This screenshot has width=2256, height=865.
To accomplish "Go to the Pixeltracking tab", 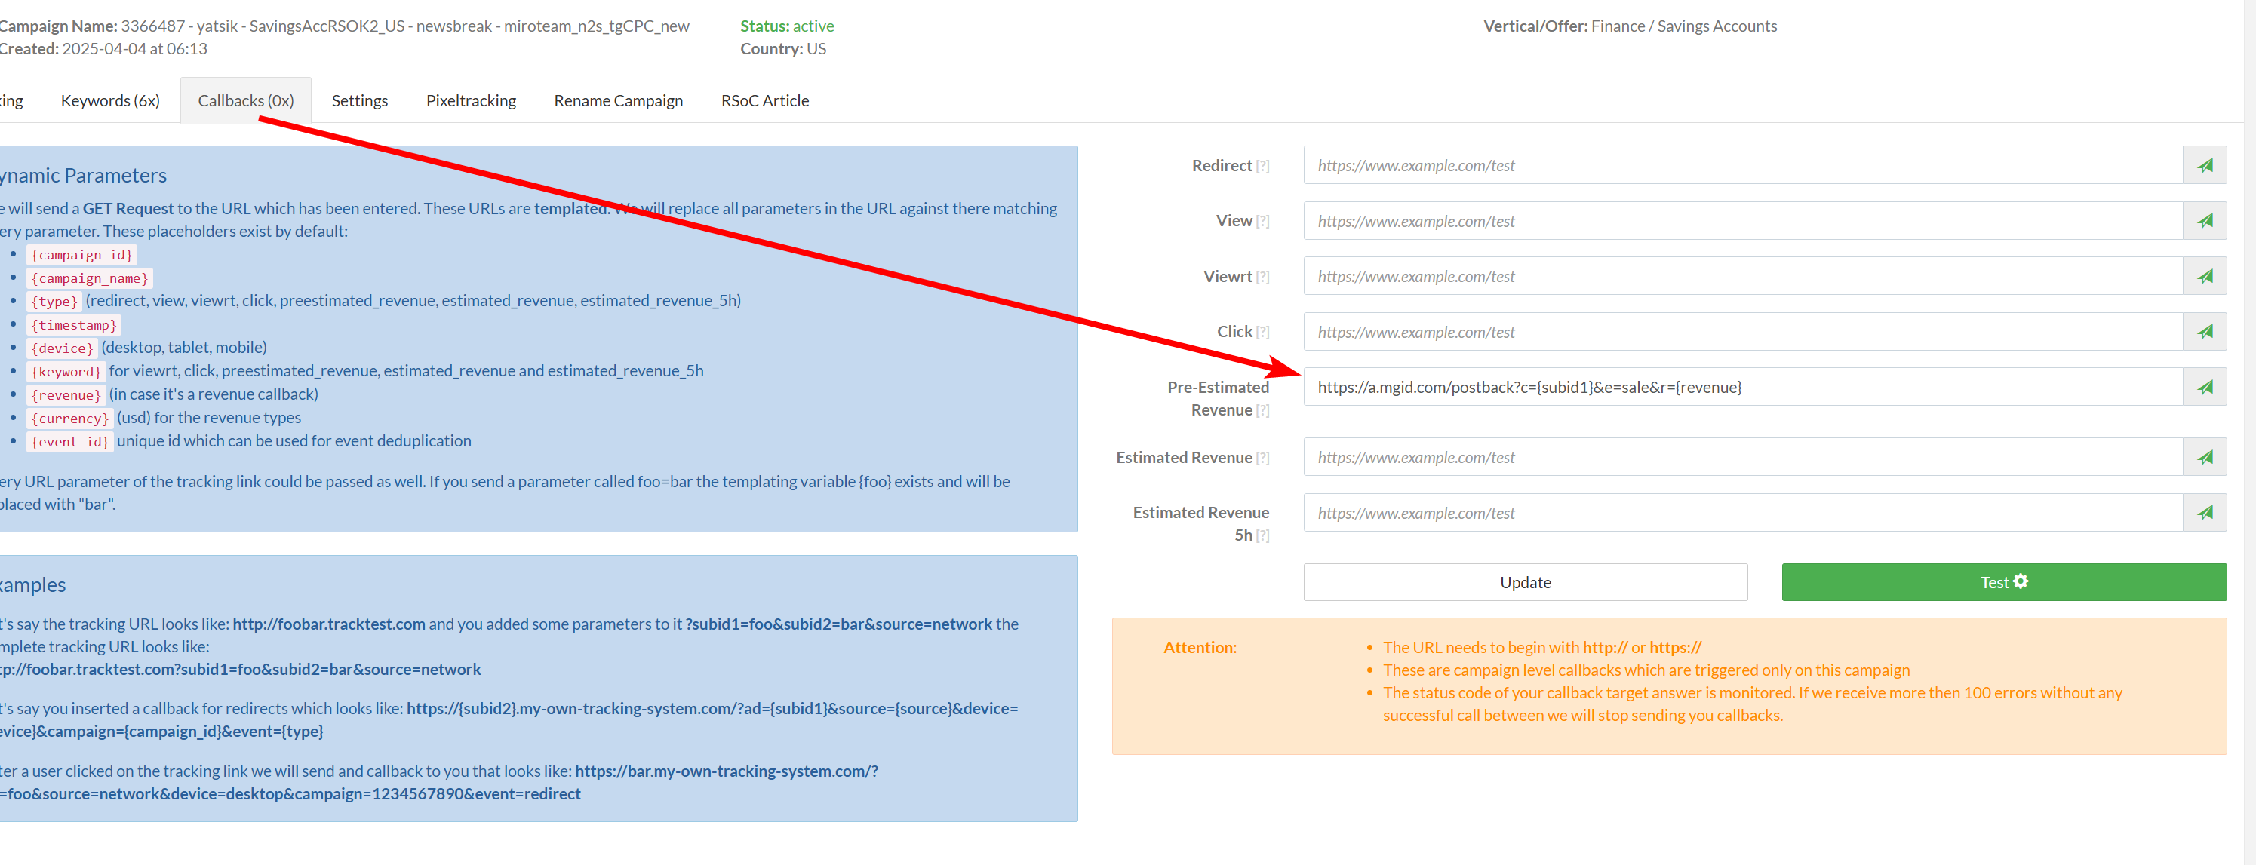I will 471,101.
